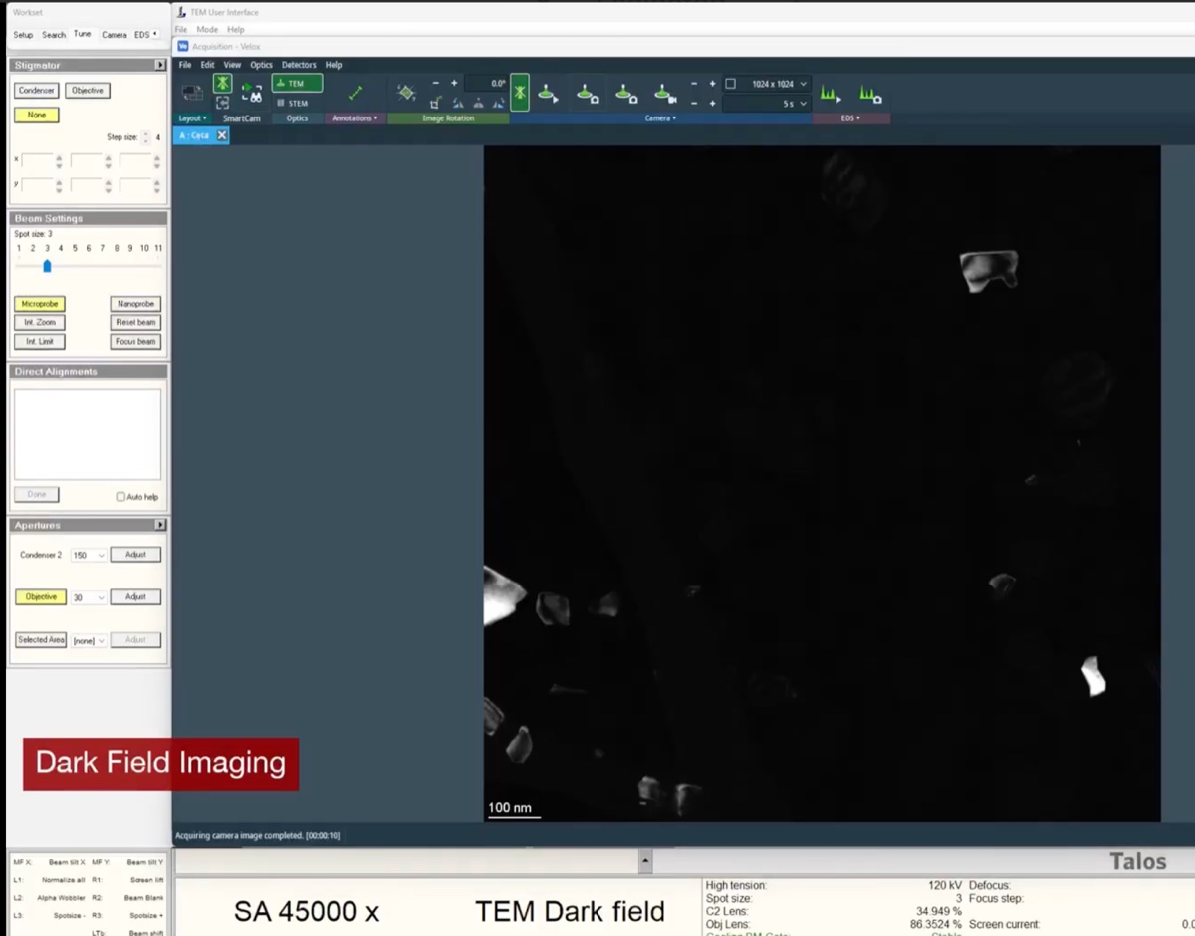Expand the Apertures panel flap-out arrow
This screenshot has height=936, width=1195.
point(160,525)
